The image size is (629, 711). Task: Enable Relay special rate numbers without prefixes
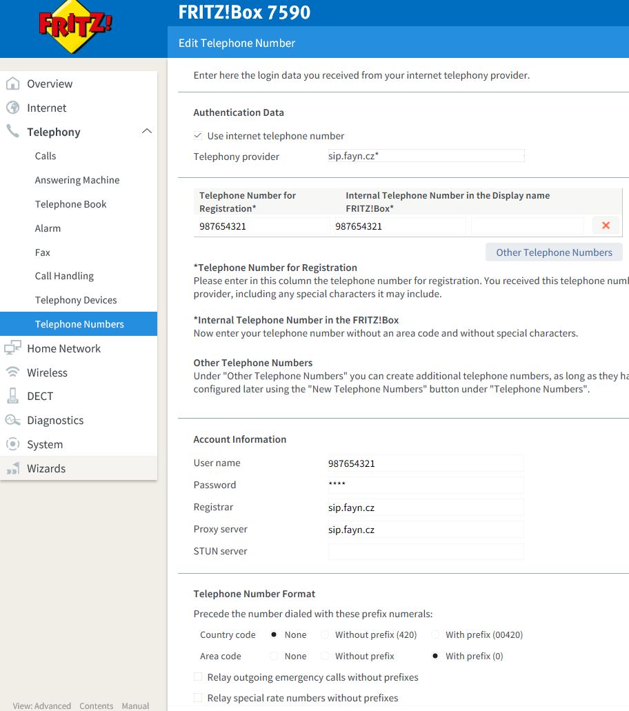click(198, 697)
